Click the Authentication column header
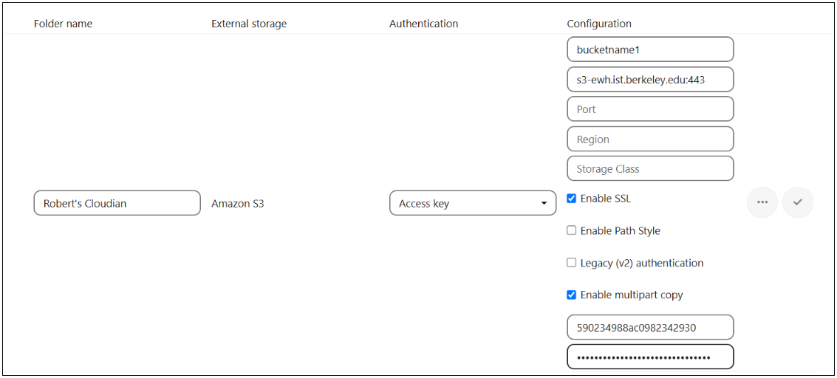Viewport: 837px width, 378px height. (423, 24)
